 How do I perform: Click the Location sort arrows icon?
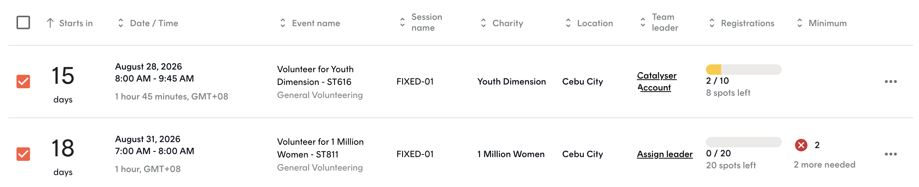click(x=568, y=23)
